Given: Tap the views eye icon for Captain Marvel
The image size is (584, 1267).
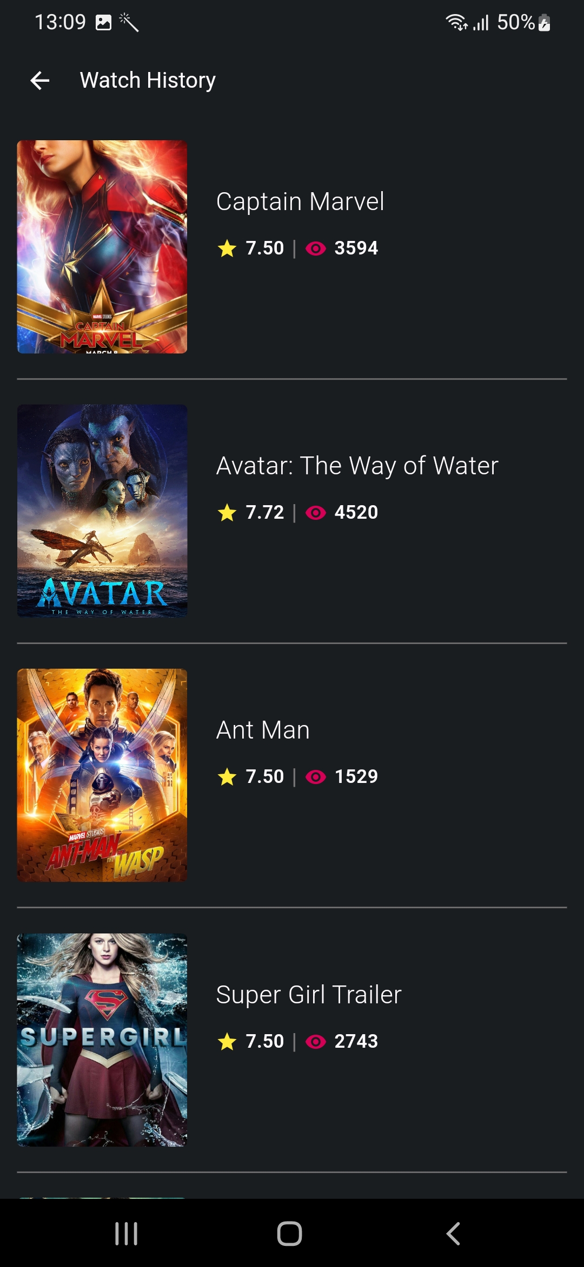Looking at the screenshot, I should (315, 249).
